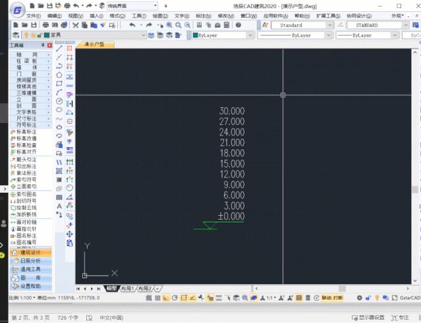Click the Calculator icon in toolbar
Screen dimensions: 421x323
pyautogui.click(x=227, y=25)
